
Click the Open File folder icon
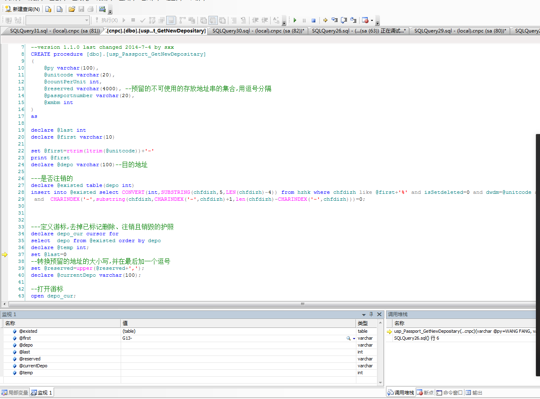pyautogui.click(x=72, y=8)
